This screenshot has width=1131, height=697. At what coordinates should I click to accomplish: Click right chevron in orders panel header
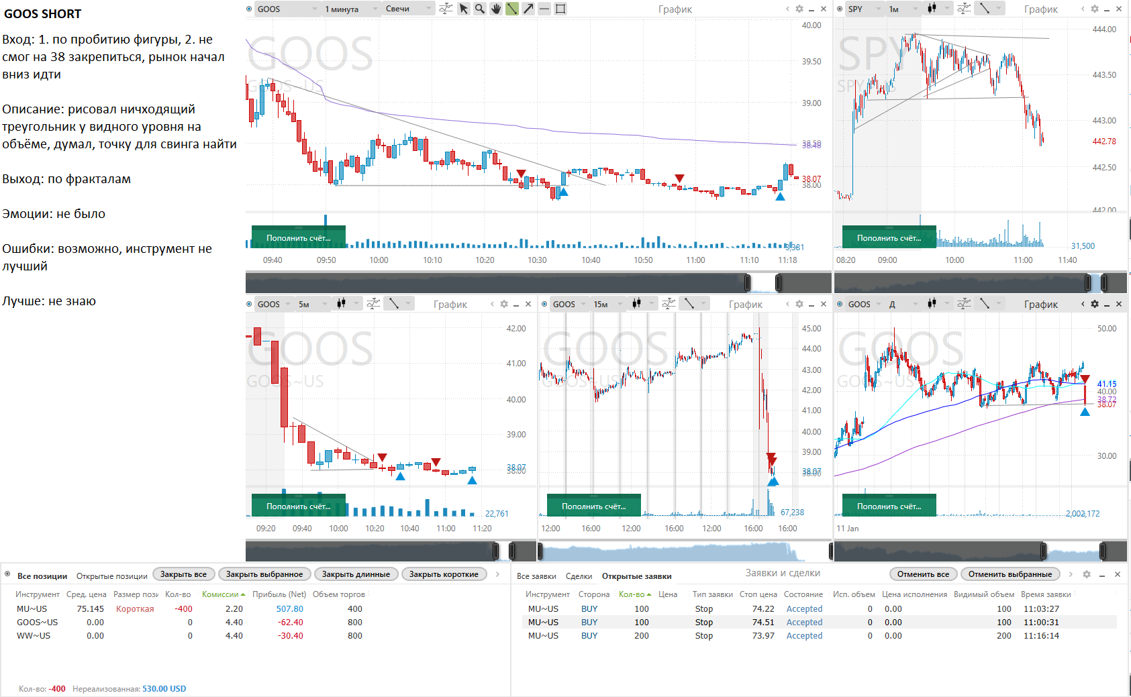(x=1071, y=574)
